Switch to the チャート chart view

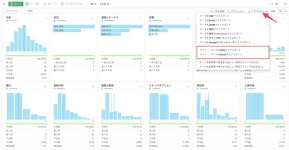[50, 4]
